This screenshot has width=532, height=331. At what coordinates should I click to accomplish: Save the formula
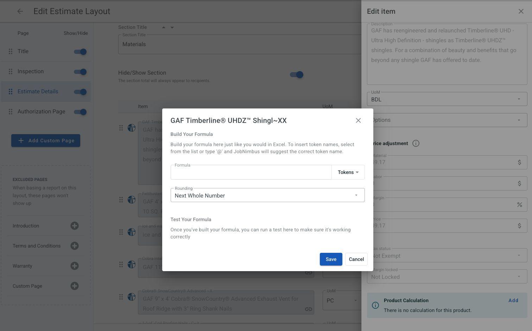pos(331,259)
